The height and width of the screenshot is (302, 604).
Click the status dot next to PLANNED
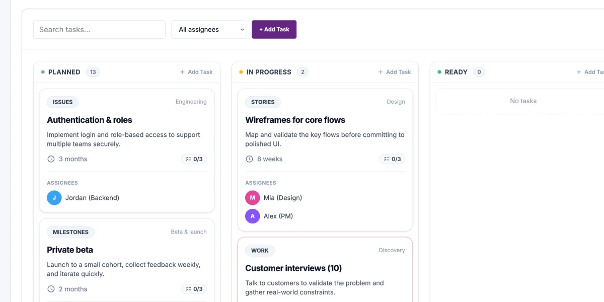(42, 72)
